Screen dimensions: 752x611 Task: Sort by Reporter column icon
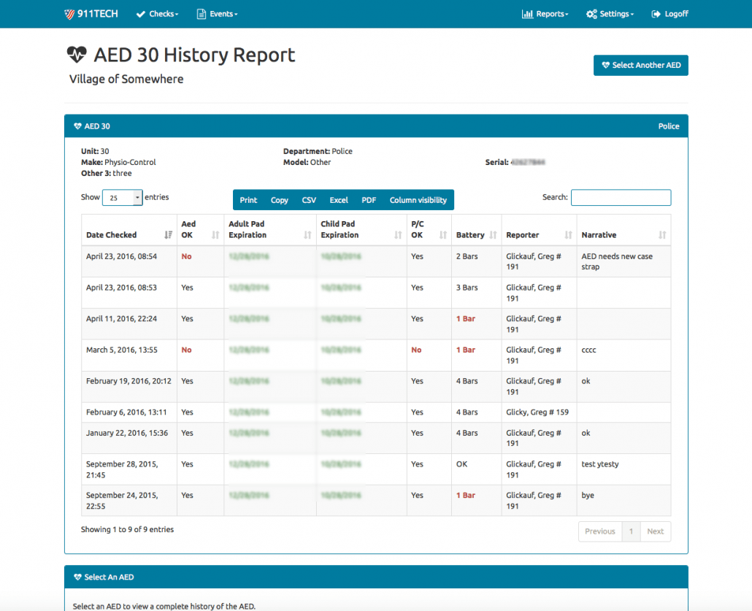(568, 235)
